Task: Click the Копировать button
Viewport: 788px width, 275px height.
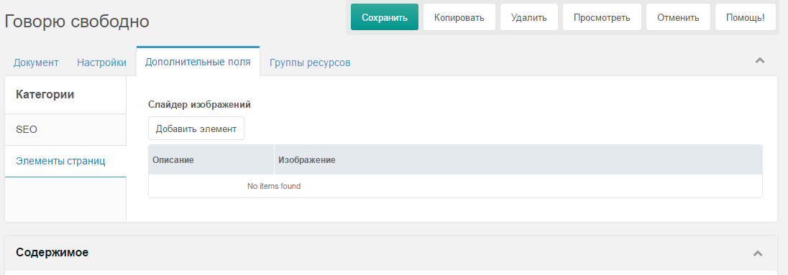Action: [x=459, y=17]
